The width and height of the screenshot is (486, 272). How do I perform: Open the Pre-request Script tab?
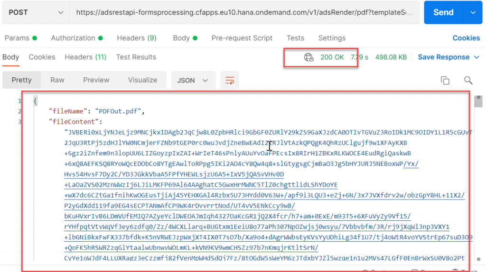pyautogui.click(x=242, y=38)
